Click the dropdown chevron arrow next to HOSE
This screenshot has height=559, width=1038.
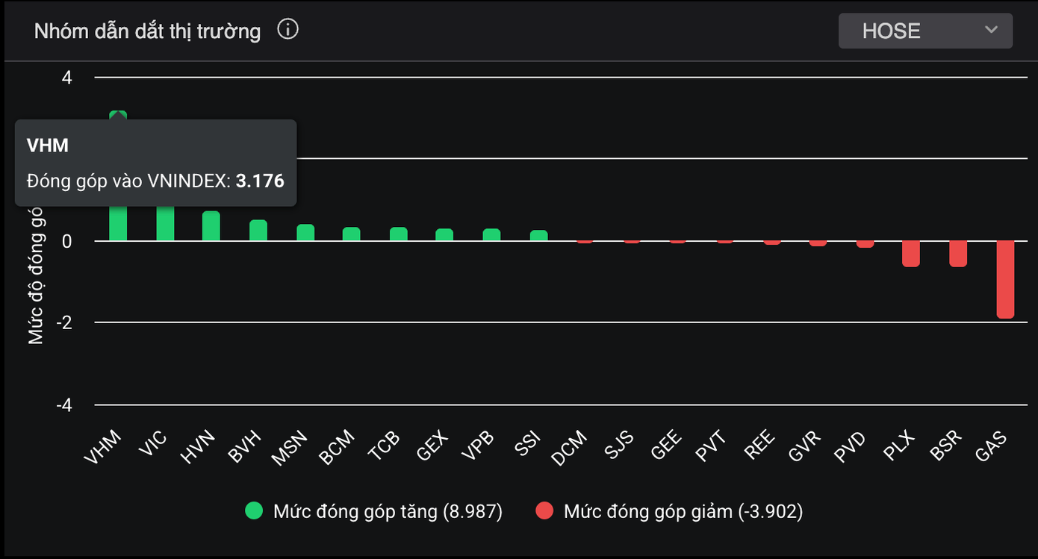tap(991, 30)
